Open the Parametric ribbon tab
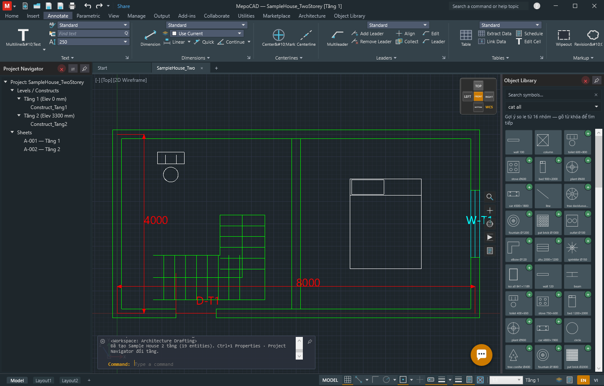The height and width of the screenshot is (386, 604). tap(88, 16)
